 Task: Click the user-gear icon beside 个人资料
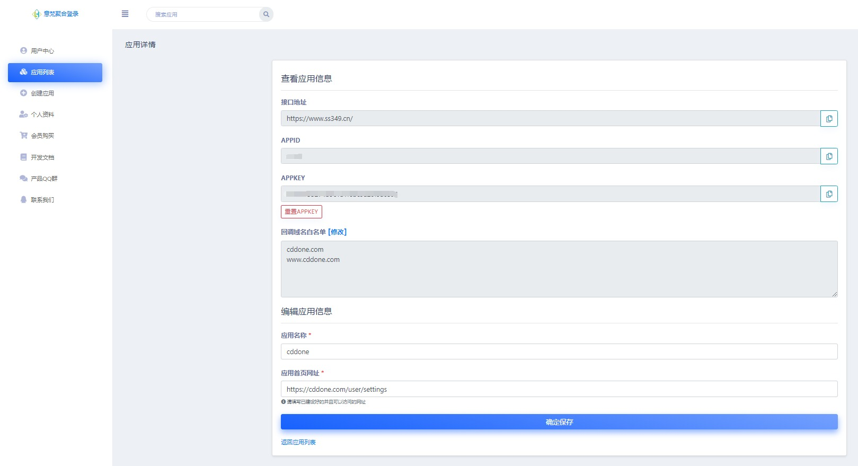tap(23, 114)
